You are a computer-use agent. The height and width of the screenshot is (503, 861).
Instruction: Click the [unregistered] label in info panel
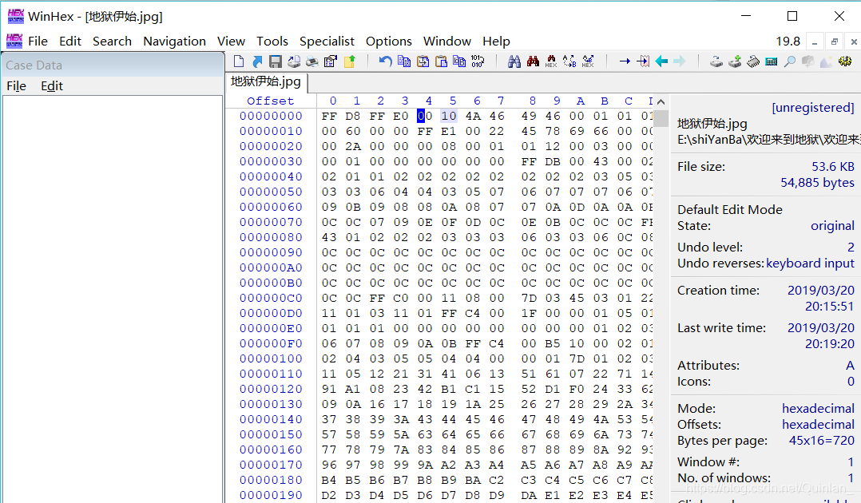[x=813, y=108]
